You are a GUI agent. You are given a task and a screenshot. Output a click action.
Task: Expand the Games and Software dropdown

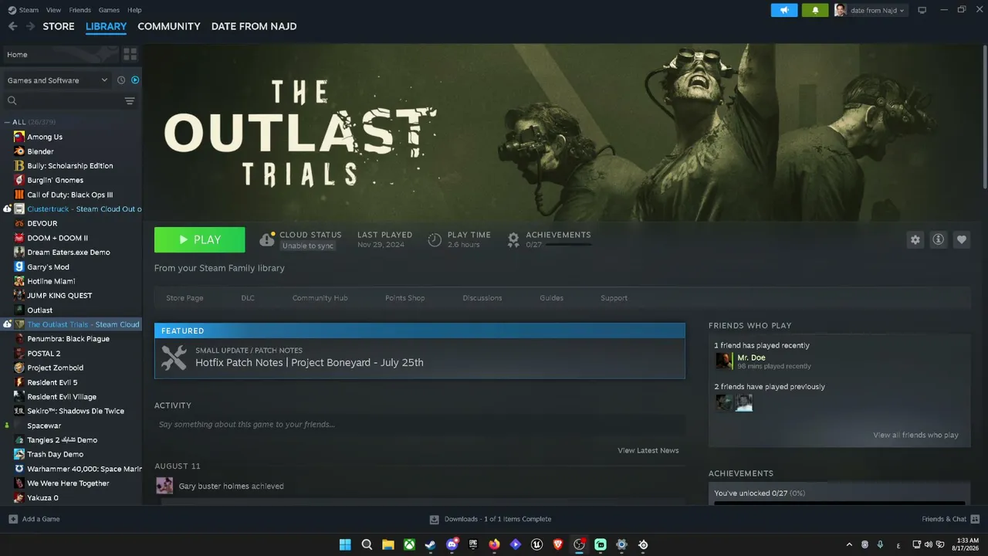pyautogui.click(x=59, y=80)
